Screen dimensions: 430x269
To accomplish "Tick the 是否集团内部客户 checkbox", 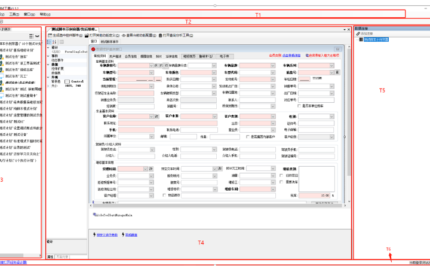I will pyautogui.click(x=248, y=136).
